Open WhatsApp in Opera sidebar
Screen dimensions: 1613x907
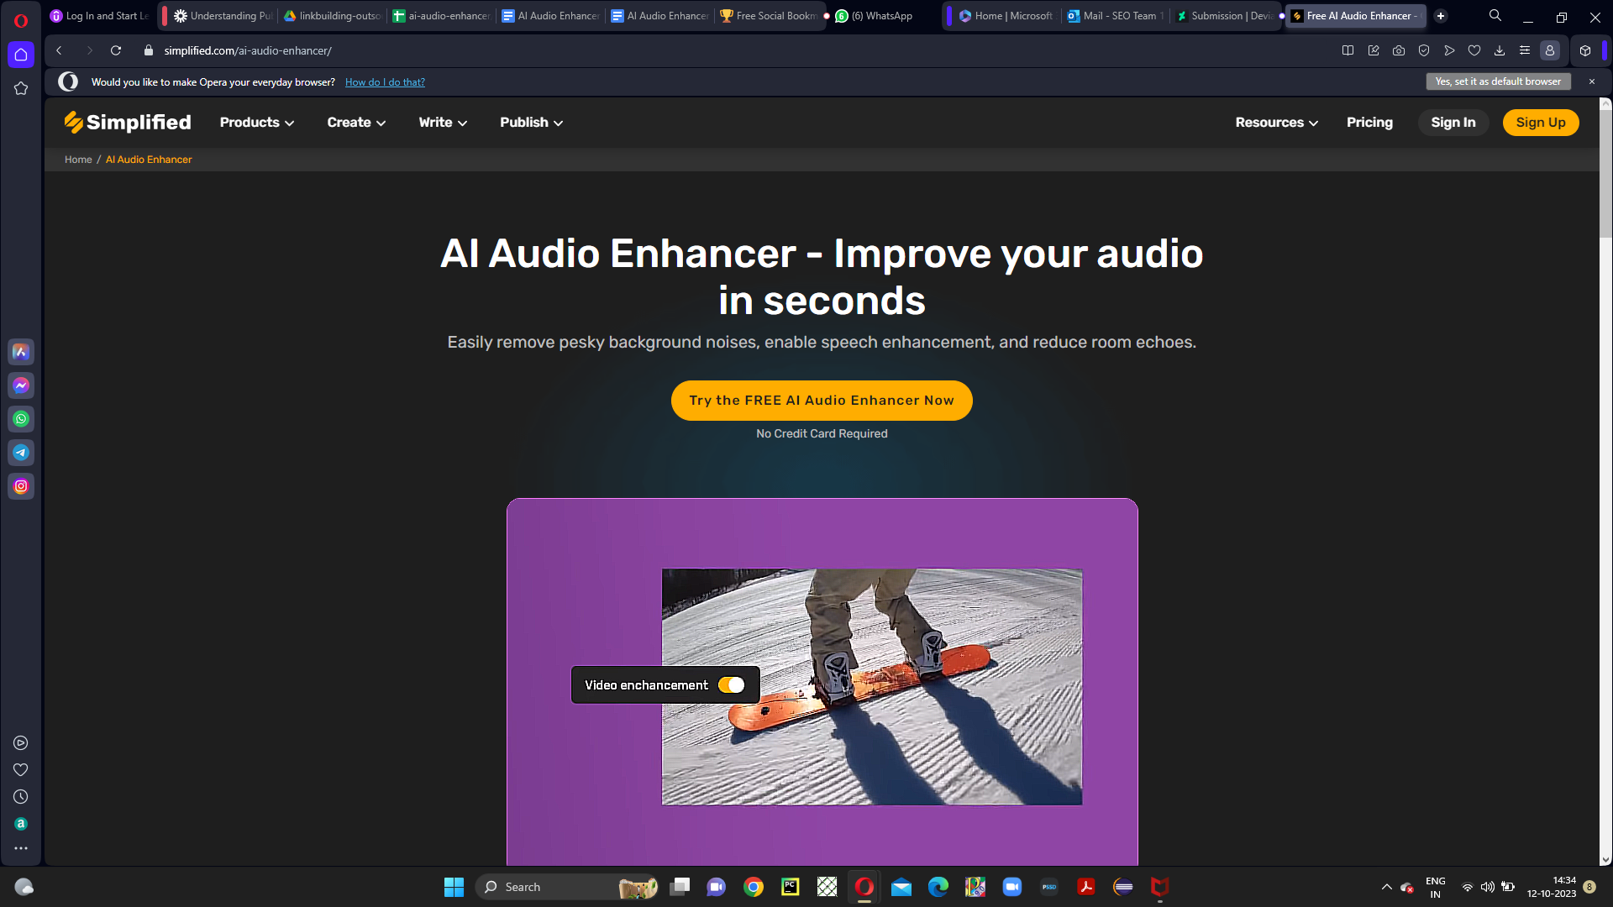[x=21, y=419]
